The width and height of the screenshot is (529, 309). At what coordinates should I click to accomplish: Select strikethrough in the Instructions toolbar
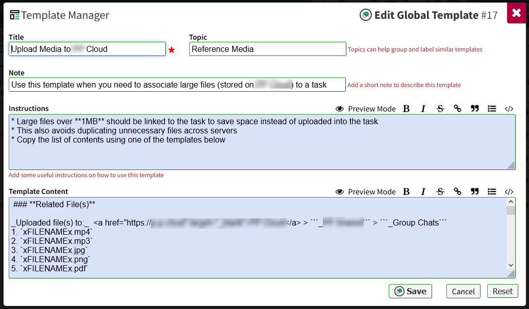[x=440, y=108]
